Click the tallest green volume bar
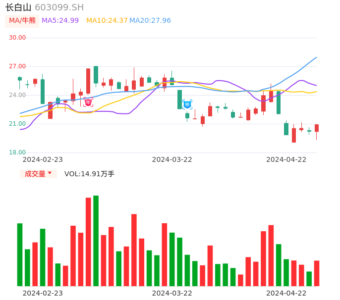340x300 pixels. point(96,241)
